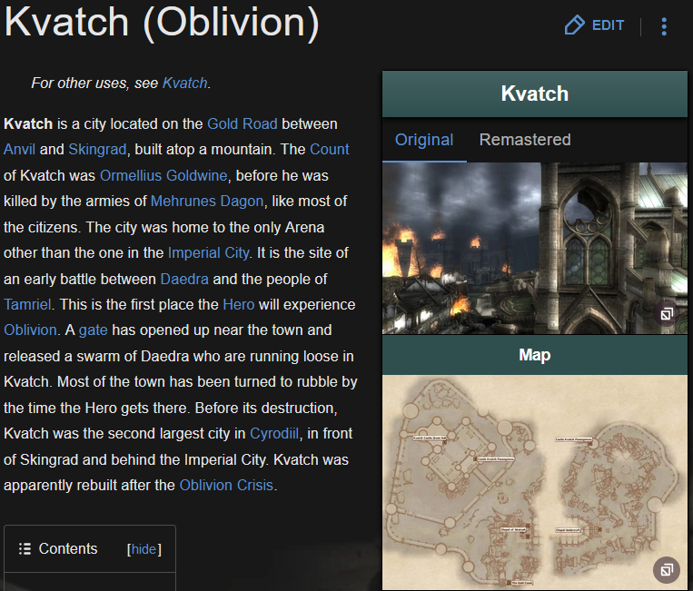View the Kvatch parchment map

pyautogui.click(x=535, y=482)
